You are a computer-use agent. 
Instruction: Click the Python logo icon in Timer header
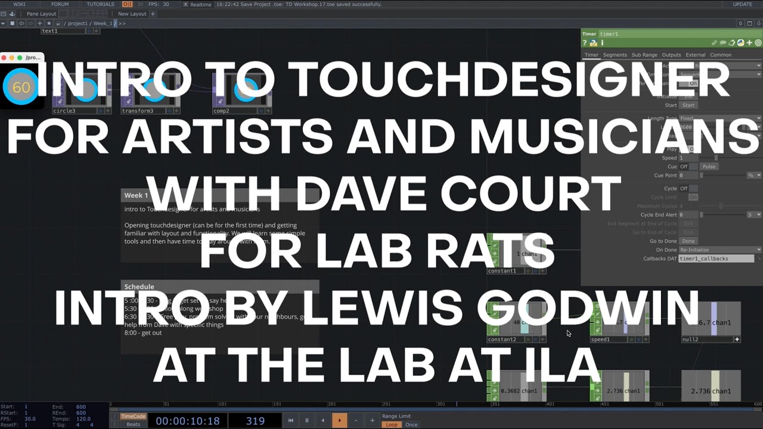point(740,43)
